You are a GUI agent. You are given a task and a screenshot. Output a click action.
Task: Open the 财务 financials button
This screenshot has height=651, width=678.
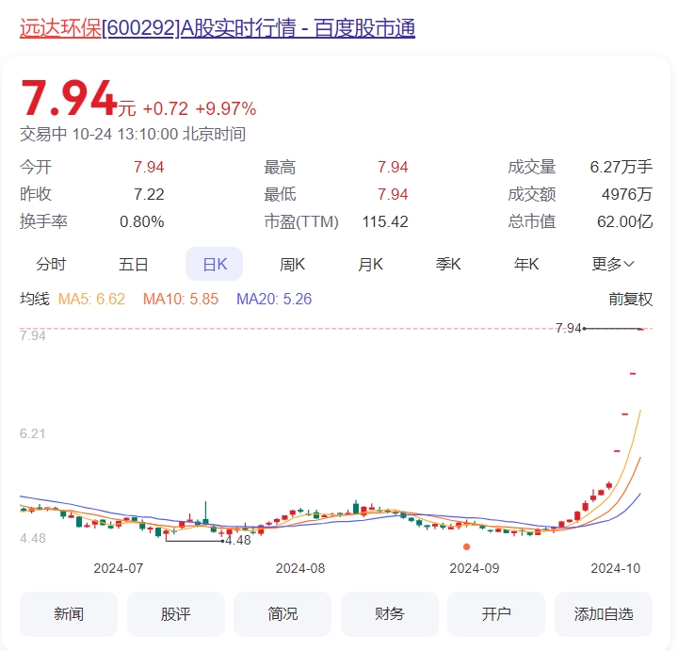coord(390,614)
